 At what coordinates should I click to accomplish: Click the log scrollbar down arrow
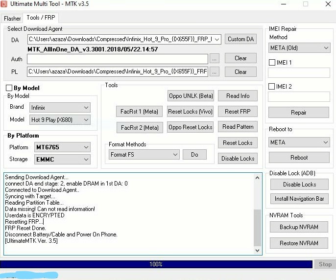pos(257,250)
